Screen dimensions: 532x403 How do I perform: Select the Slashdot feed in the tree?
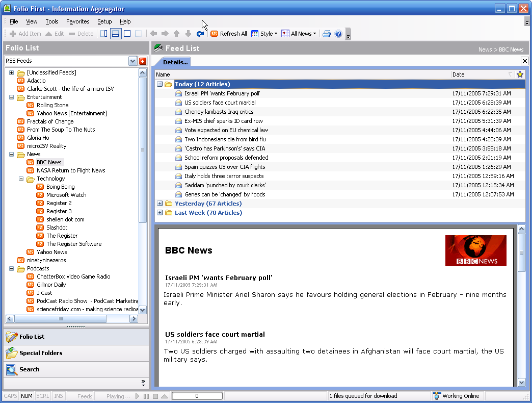(57, 228)
